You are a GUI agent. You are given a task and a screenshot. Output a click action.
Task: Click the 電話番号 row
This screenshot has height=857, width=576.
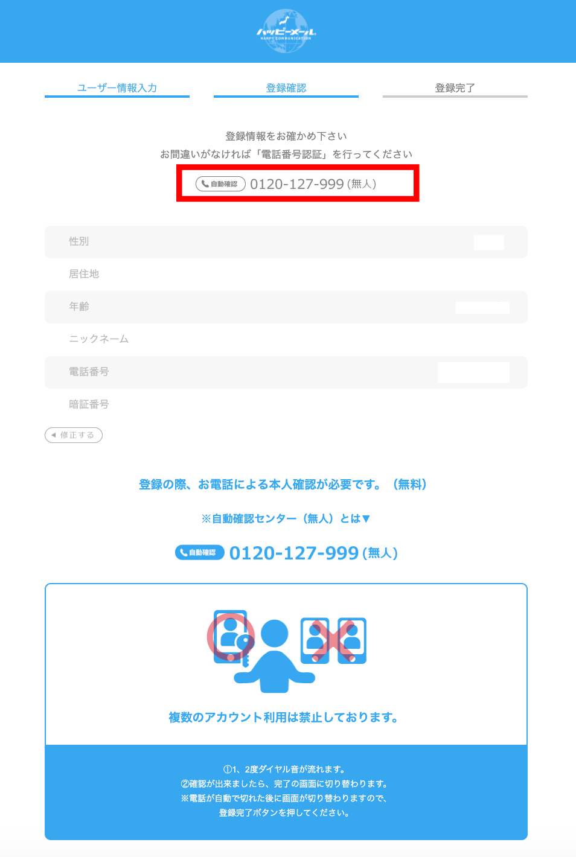[286, 372]
